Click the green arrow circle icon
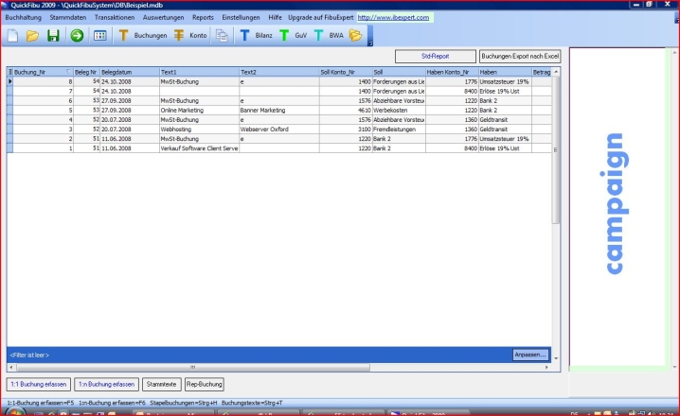Screen dimensions: 680x416 (76, 36)
